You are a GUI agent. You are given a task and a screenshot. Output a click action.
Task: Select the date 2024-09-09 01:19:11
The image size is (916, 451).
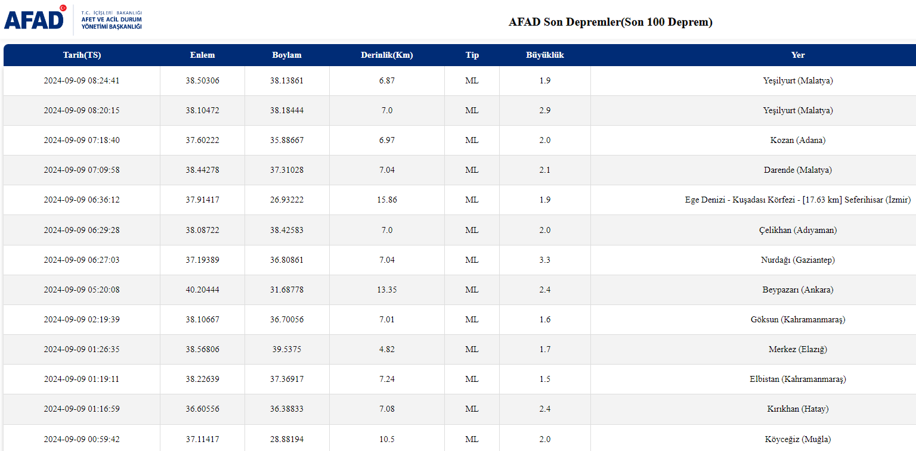82,379
